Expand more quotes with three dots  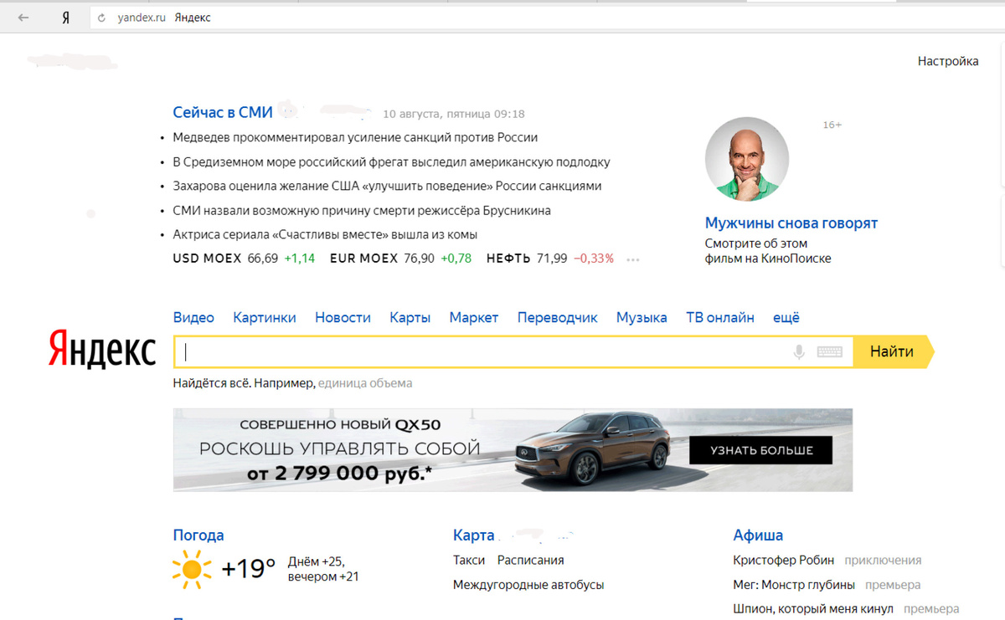coord(633,259)
